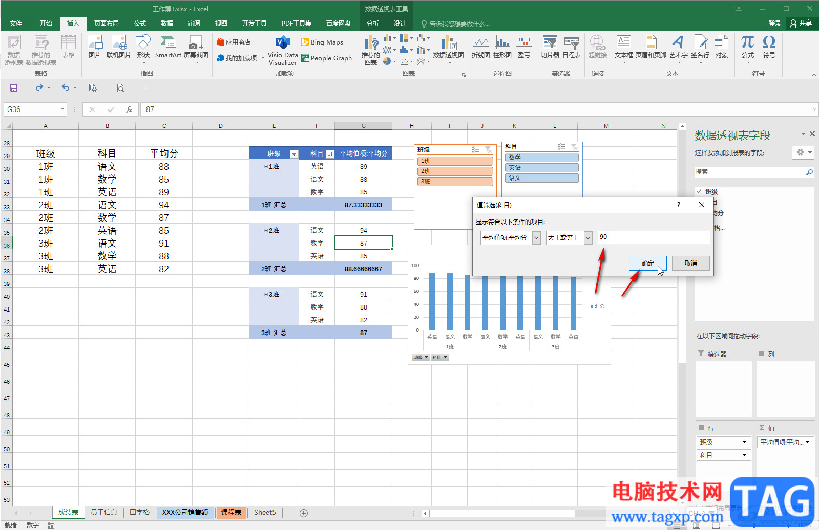Open Bing Maps add-in
This screenshot has width=819, height=530.
coord(322,42)
